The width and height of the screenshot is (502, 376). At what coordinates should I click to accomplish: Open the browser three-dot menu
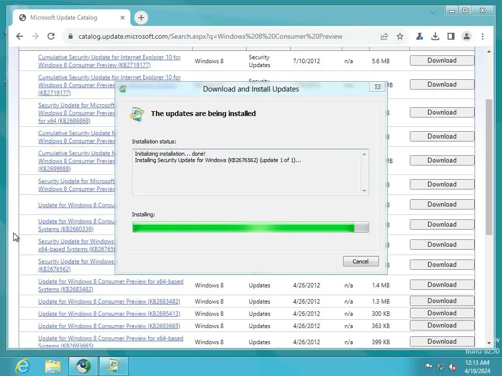click(482, 36)
